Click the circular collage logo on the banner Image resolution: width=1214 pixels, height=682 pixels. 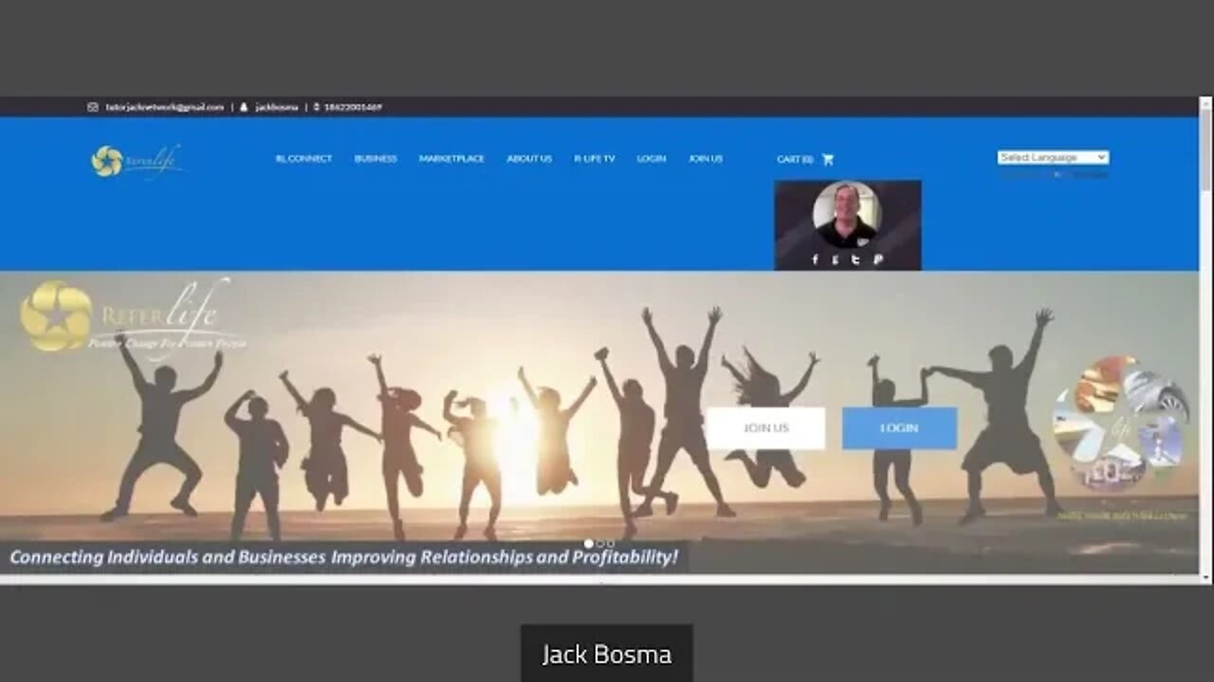[x=1120, y=423]
